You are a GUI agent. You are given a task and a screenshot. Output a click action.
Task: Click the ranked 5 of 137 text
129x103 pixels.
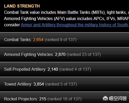61,84
